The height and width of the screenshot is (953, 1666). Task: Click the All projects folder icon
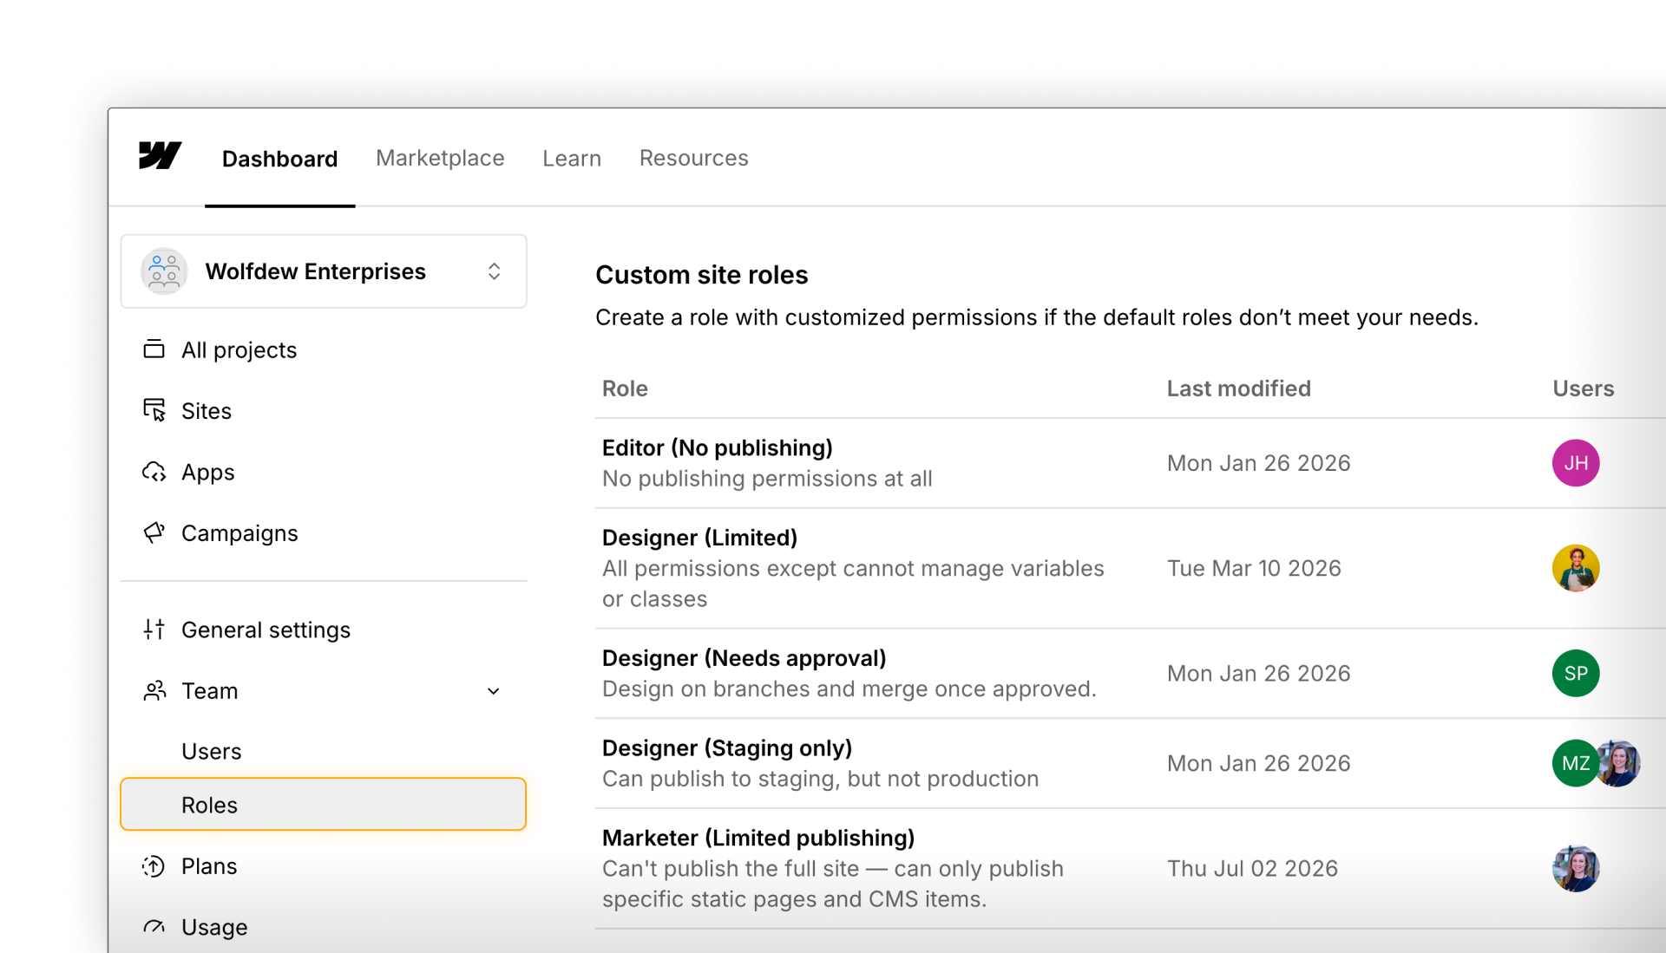[154, 349]
